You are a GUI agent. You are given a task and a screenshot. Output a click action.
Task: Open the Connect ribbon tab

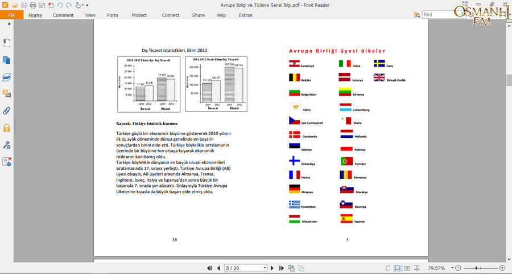point(171,15)
